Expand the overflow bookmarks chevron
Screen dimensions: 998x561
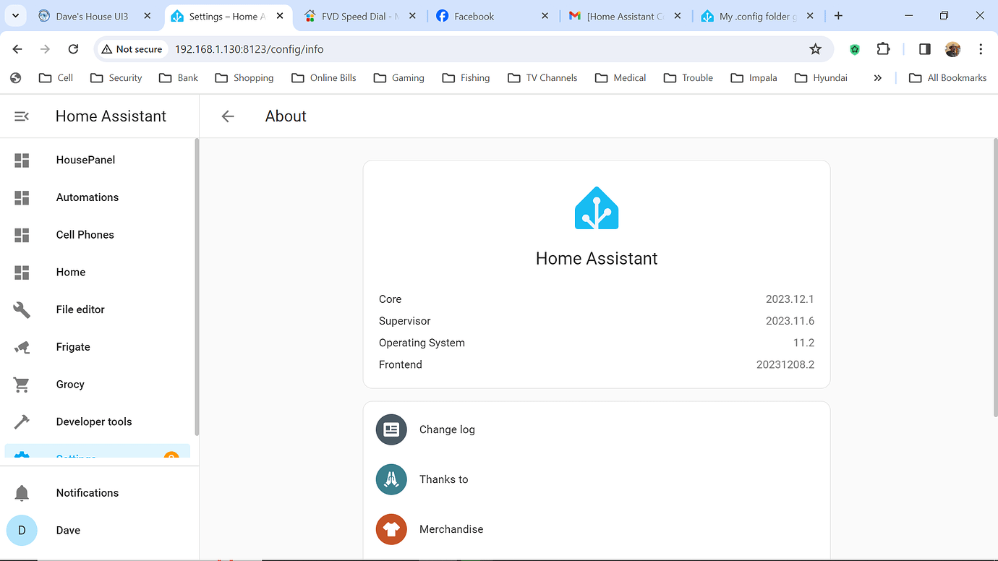(877, 77)
